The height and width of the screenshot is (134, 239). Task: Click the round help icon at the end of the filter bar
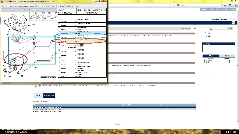(x=231, y=29)
